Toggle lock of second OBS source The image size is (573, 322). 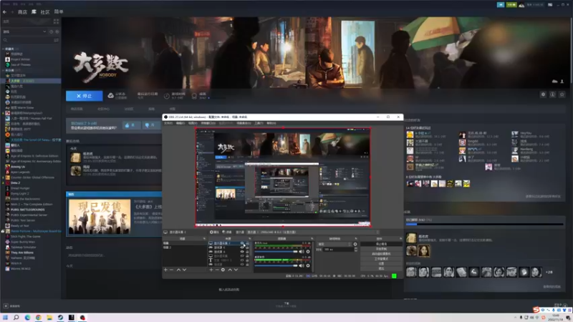click(x=247, y=248)
